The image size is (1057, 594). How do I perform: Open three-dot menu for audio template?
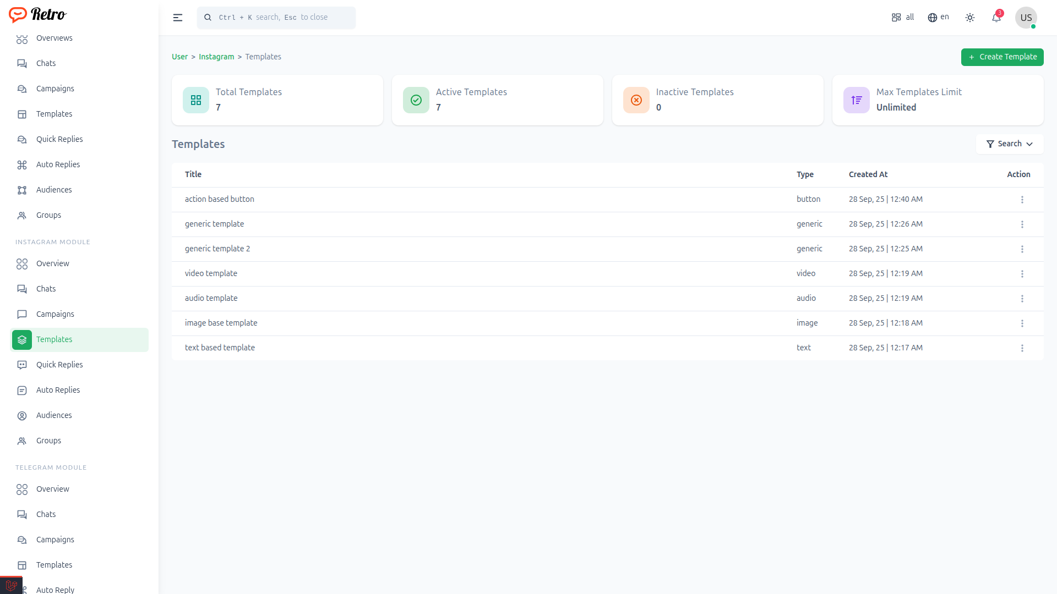[1022, 299]
